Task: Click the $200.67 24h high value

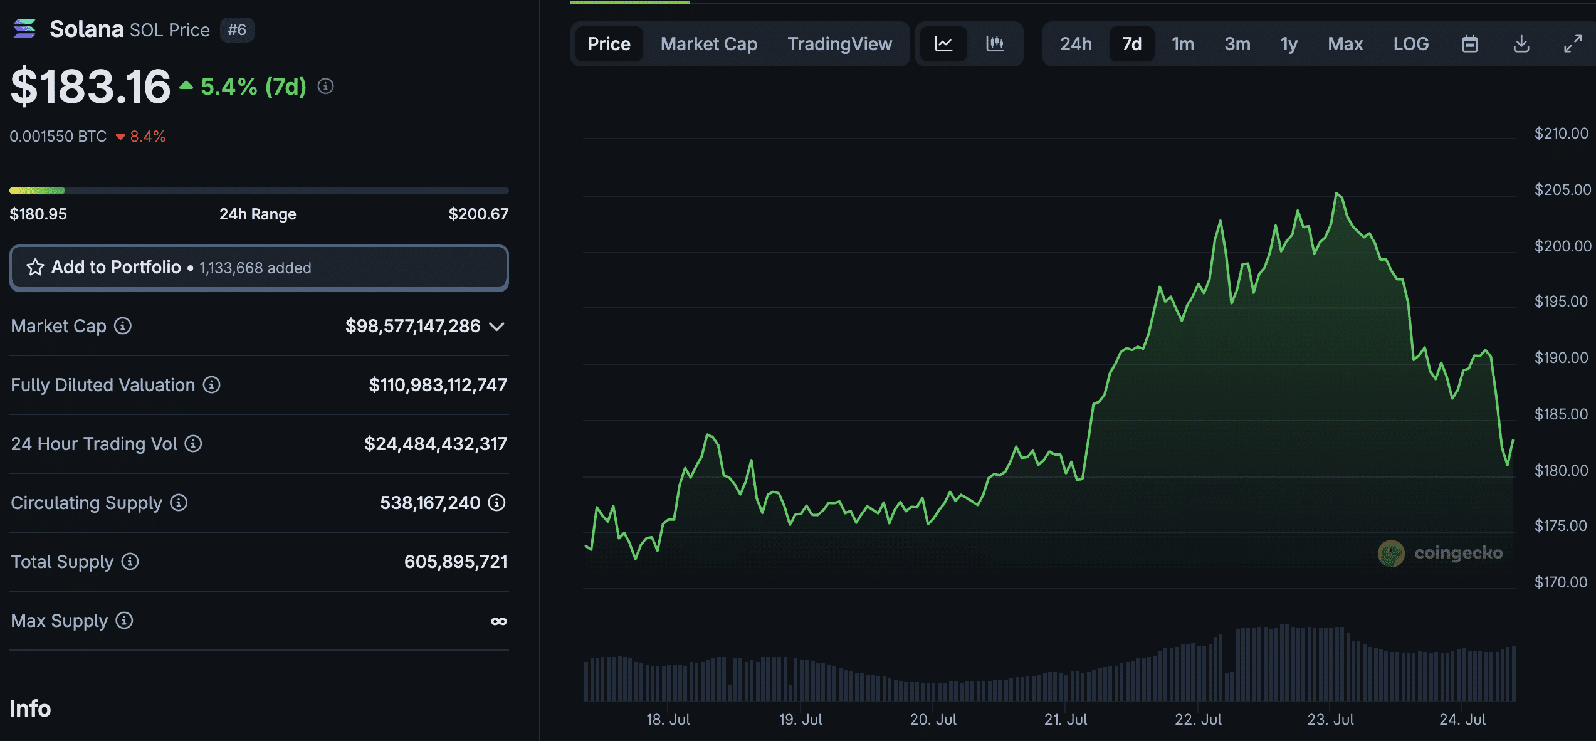Action: point(478,214)
